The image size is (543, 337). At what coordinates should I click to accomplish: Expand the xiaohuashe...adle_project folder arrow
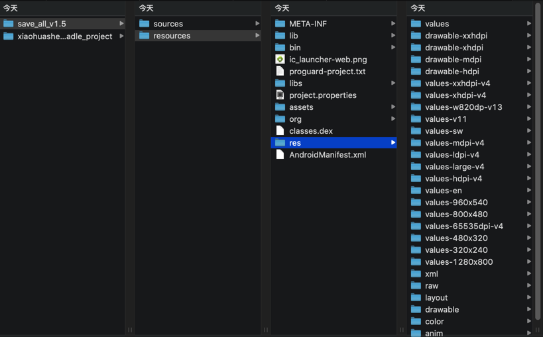pyautogui.click(x=121, y=36)
